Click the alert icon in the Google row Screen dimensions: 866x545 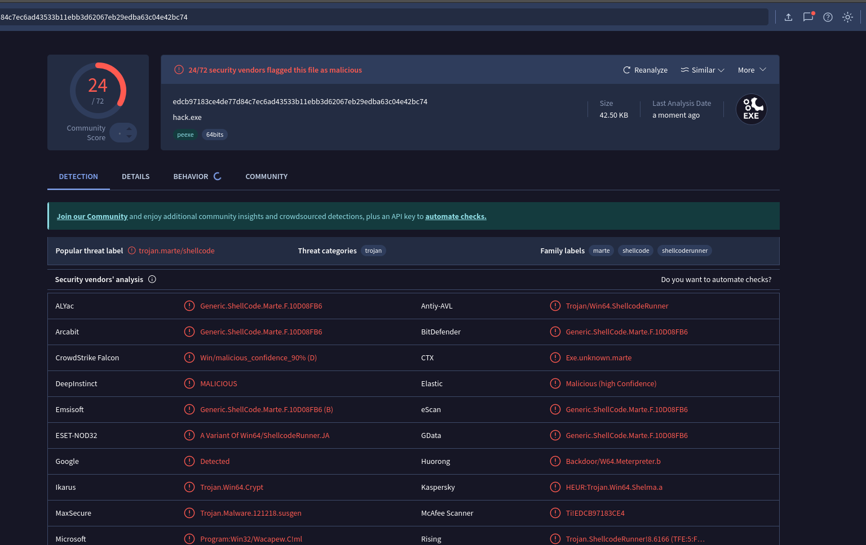coord(189,461)
